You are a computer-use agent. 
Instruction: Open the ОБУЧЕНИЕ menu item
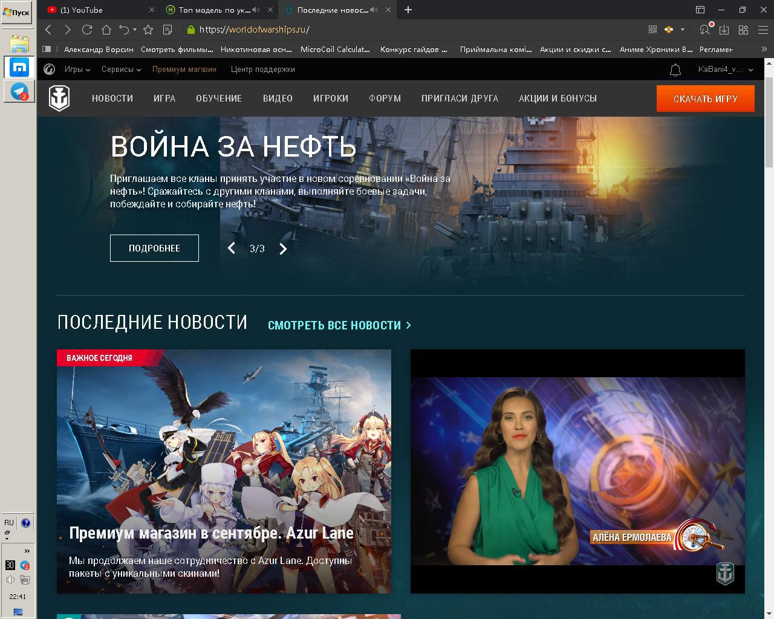point(219,99)
